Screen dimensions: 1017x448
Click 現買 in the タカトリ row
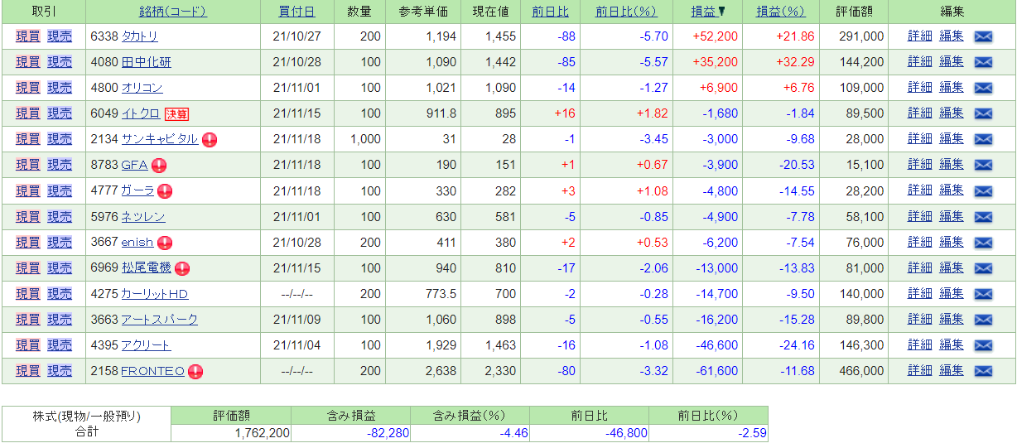coord(27,36)
